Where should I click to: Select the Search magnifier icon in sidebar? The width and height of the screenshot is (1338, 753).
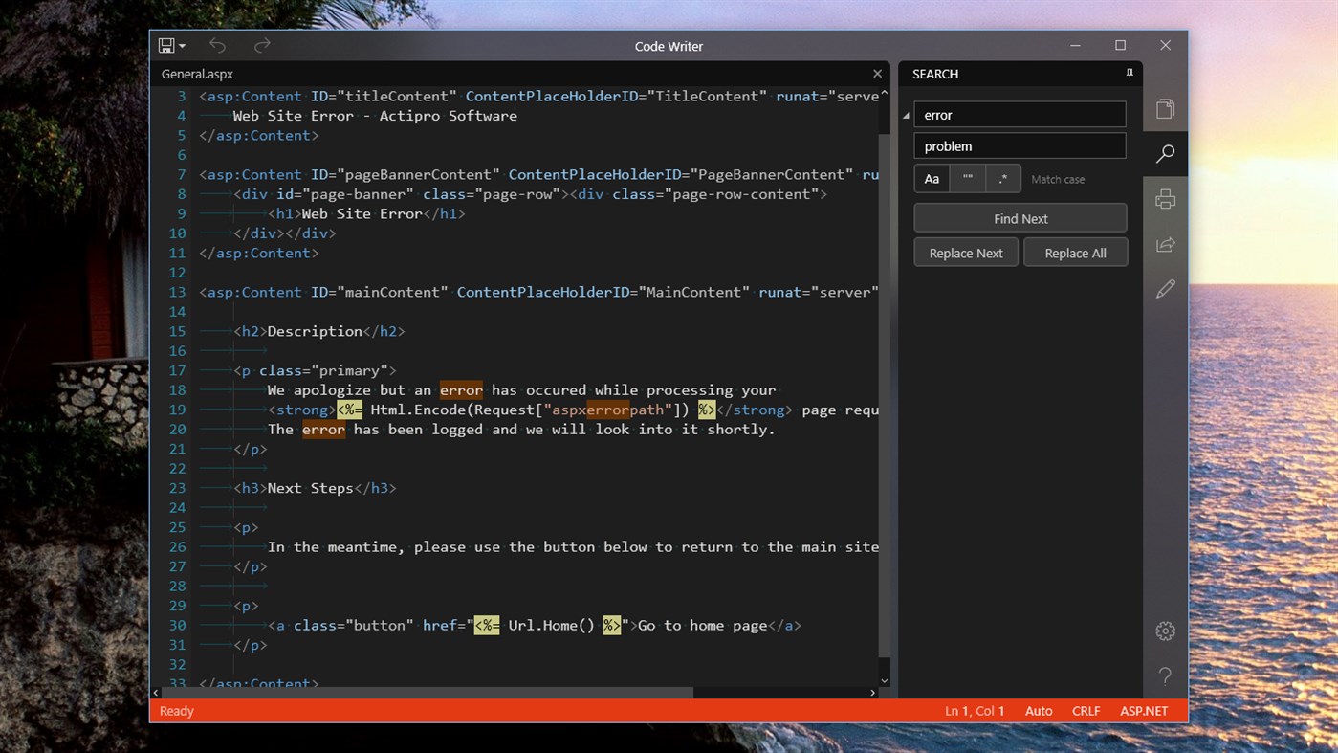coord(1165,154)
